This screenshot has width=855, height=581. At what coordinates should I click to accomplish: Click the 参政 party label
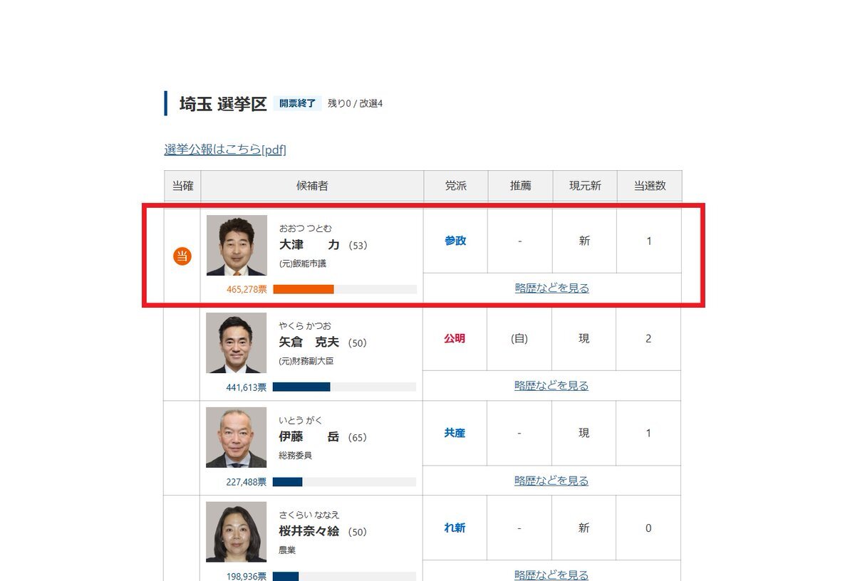click(x=455, y=241)
